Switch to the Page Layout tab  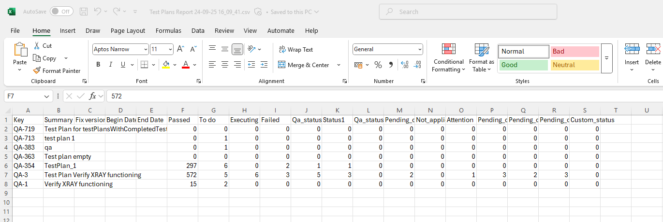128,30
